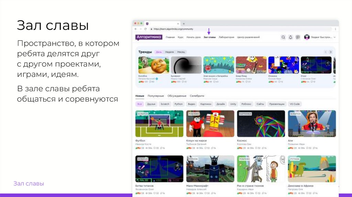Click the link count icon under Али
Viewport: 352px width, 197px height.
point(314,148)
